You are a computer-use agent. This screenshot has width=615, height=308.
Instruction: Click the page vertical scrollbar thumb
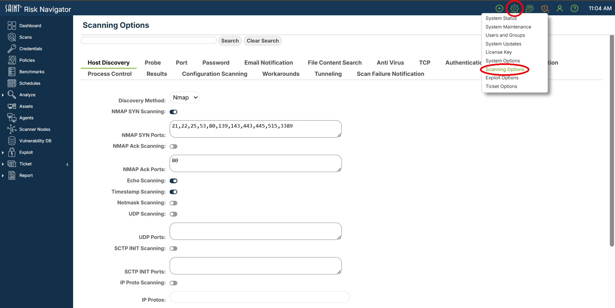[612, 141]
